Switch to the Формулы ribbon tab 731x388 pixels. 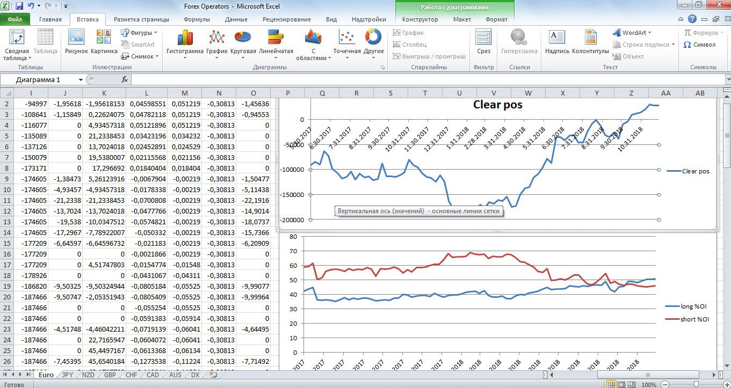point(197,19)
